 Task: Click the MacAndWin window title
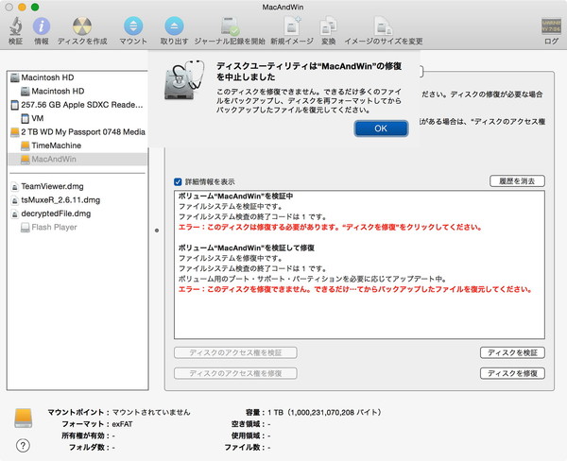[x=283, y=7]
